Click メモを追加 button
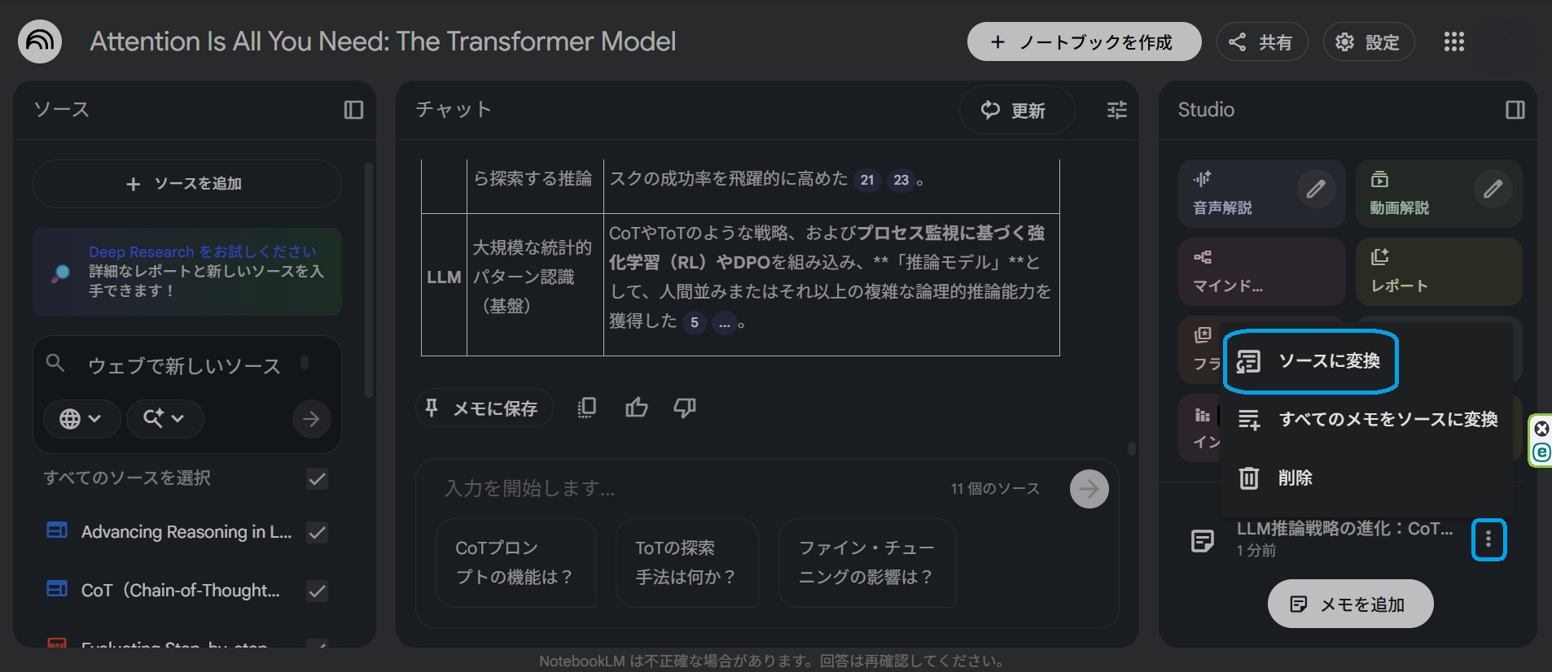 coord(1350,604)
